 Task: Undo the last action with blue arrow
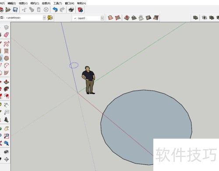click(x=55, y=10)
